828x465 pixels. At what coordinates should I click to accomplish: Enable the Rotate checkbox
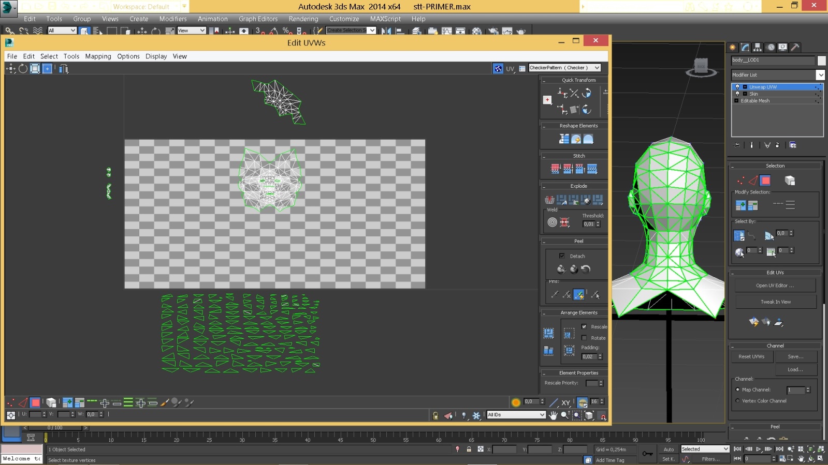coord(584,338)
